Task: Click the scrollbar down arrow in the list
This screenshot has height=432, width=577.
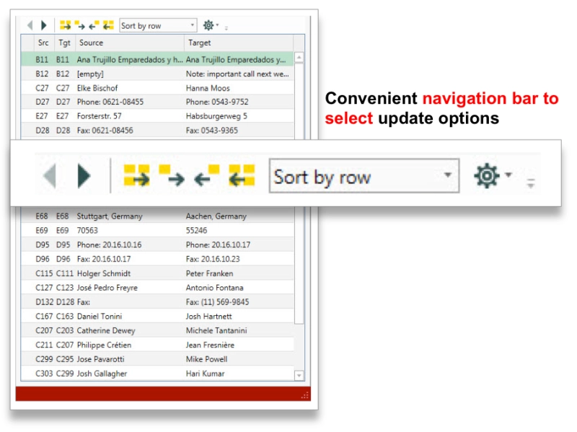Action: click(x=299, y=375)
